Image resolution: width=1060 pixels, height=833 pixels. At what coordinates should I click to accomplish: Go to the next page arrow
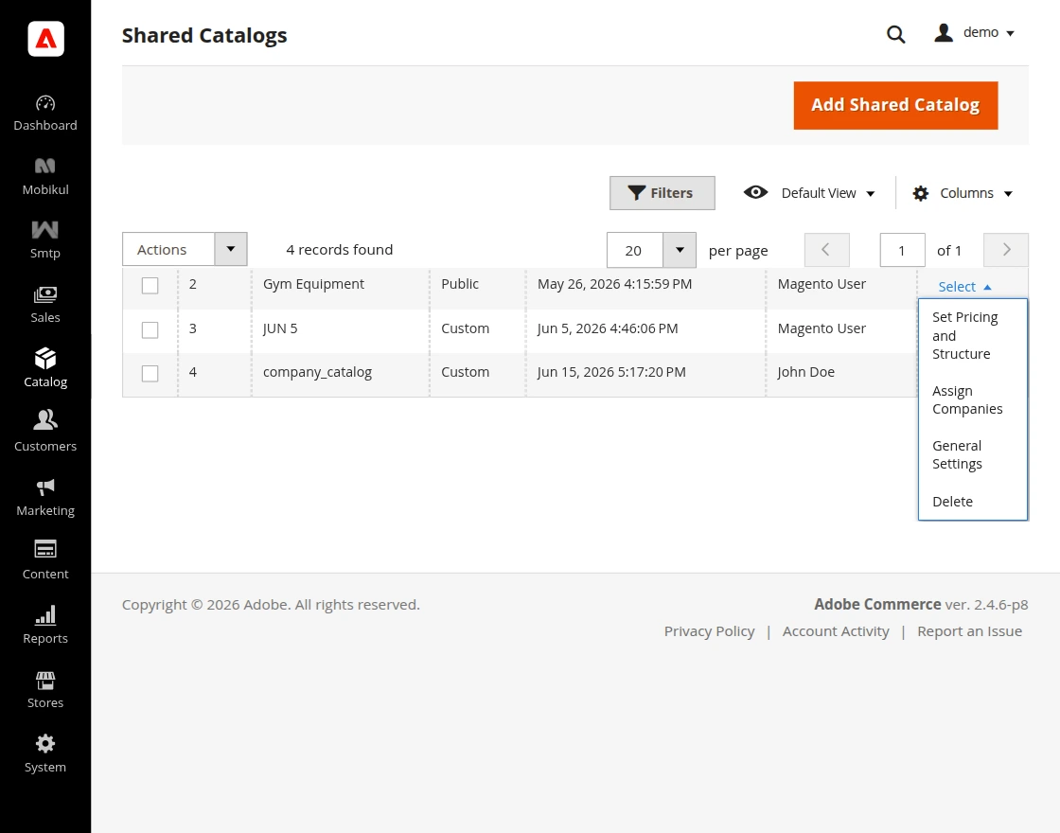click(x=1006, y=250)
